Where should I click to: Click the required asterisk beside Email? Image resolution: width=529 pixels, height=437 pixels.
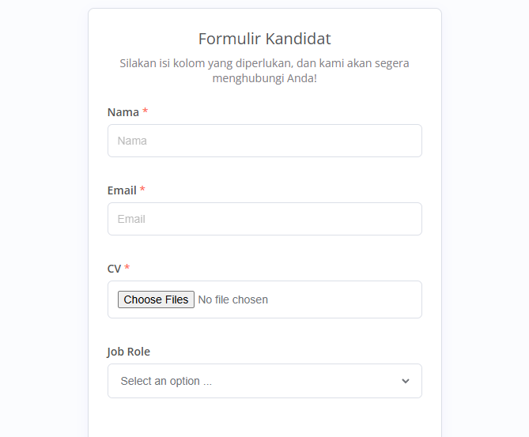click(142, 189)
